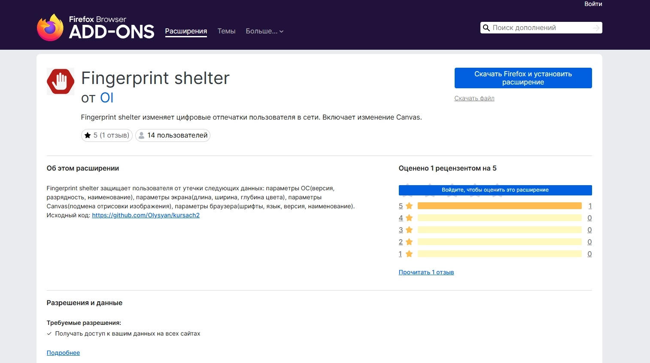Viewport: 650px width, 363px height.
Task: Open the GitHub source code link
Action: (x=146, y=216)
